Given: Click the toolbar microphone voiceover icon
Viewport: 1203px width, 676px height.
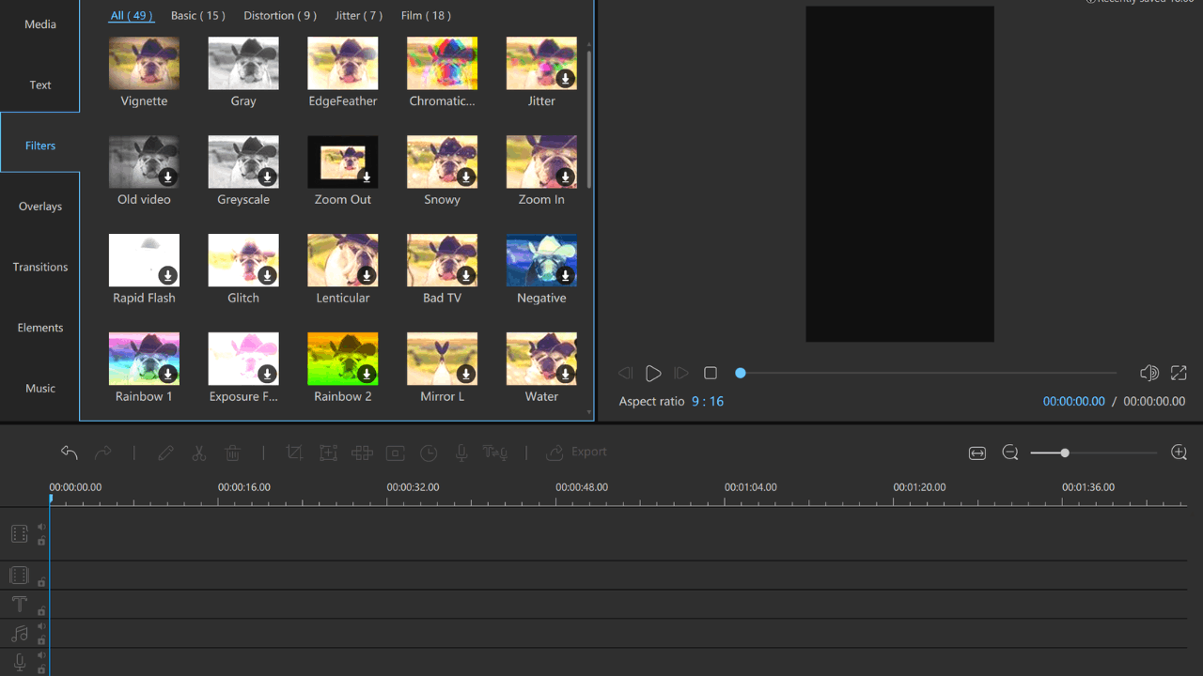Looking at the screenshot, I should tap(461, 453).
